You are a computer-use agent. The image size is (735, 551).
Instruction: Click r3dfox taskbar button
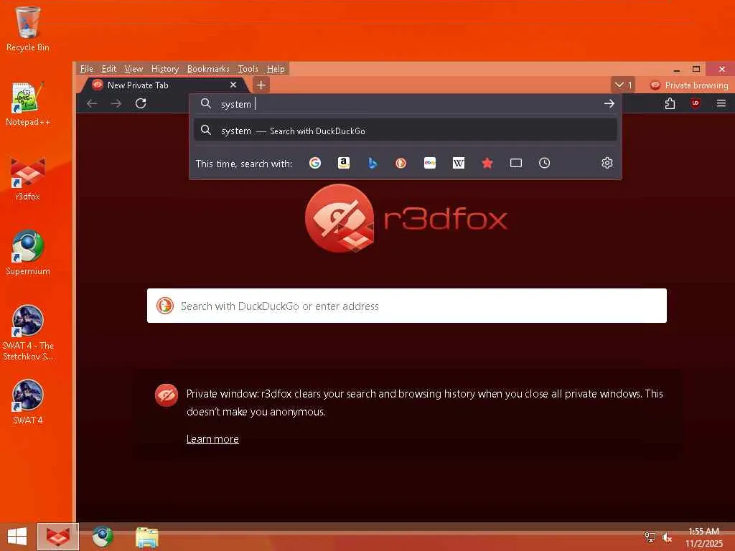[x=58, y=537]
